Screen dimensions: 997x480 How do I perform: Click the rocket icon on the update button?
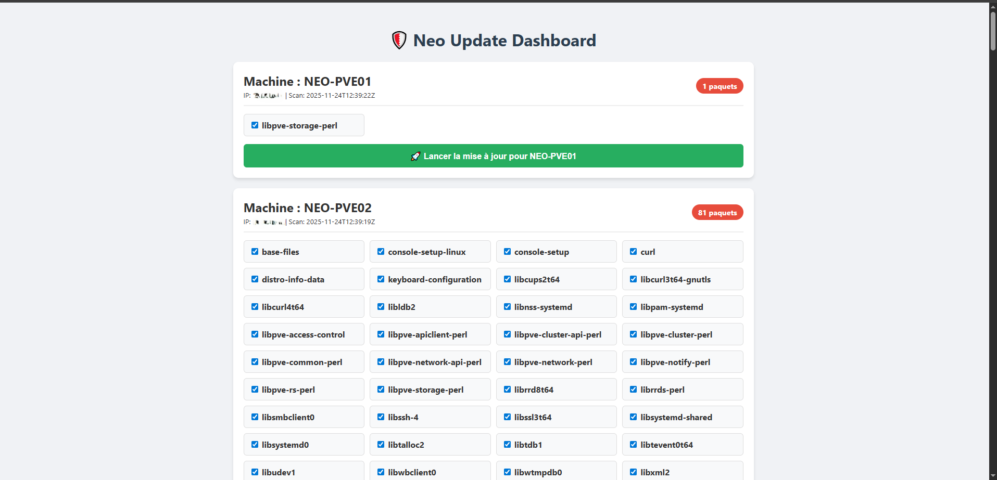415,157
